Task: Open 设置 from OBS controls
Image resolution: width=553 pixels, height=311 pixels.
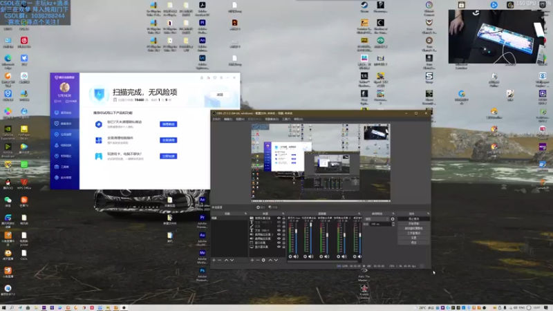Action: coord(413,238)
